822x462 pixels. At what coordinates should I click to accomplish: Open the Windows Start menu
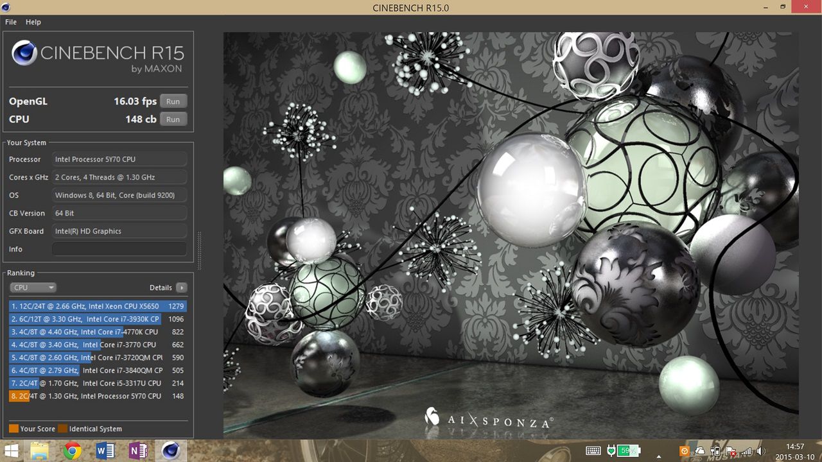coord(11,451)
